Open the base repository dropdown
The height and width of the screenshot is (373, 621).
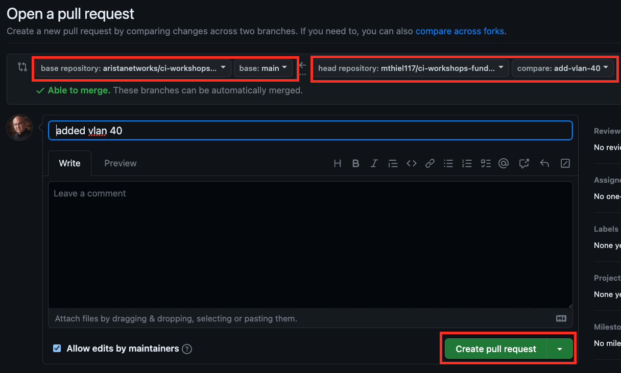coord(133,68)
